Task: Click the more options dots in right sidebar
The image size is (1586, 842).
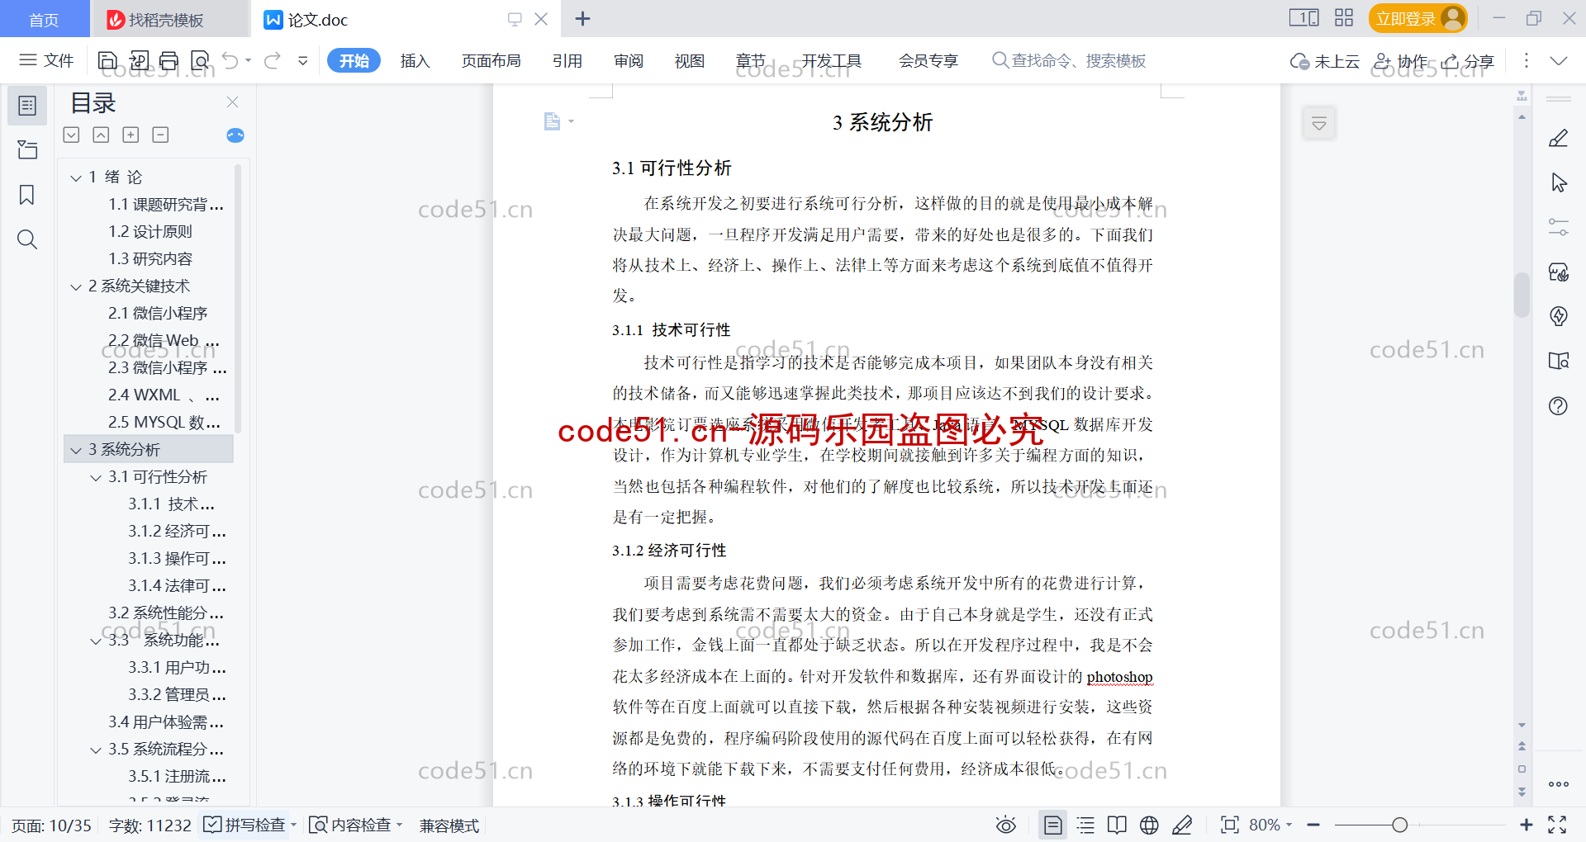Action: [x=1558, y=784]
